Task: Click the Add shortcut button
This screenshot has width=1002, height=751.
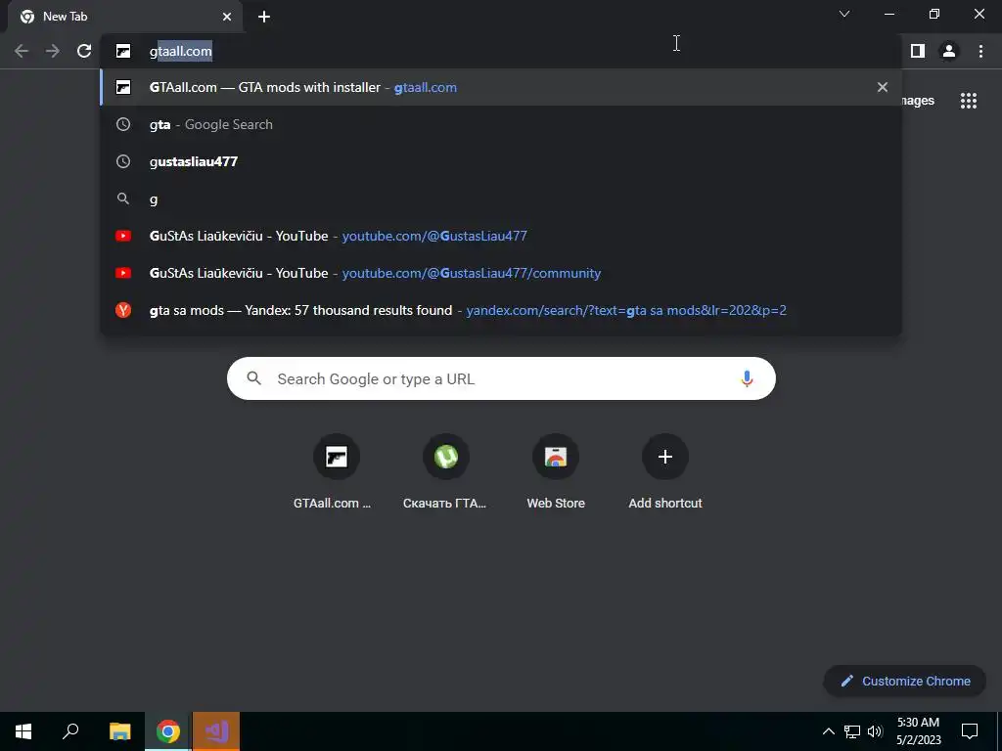Action: coord(665,472)
